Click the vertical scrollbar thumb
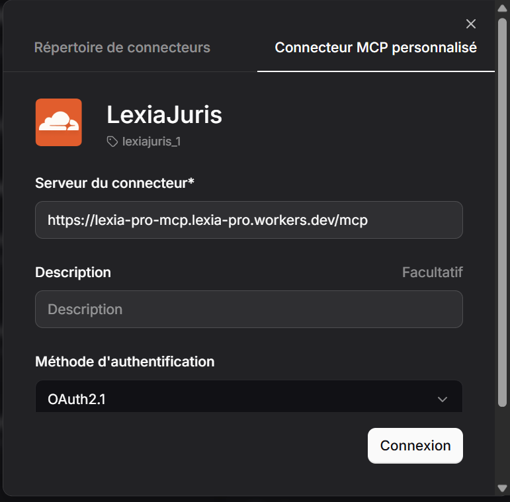Screen dimensions: 510x502 (x=503, y=212)
